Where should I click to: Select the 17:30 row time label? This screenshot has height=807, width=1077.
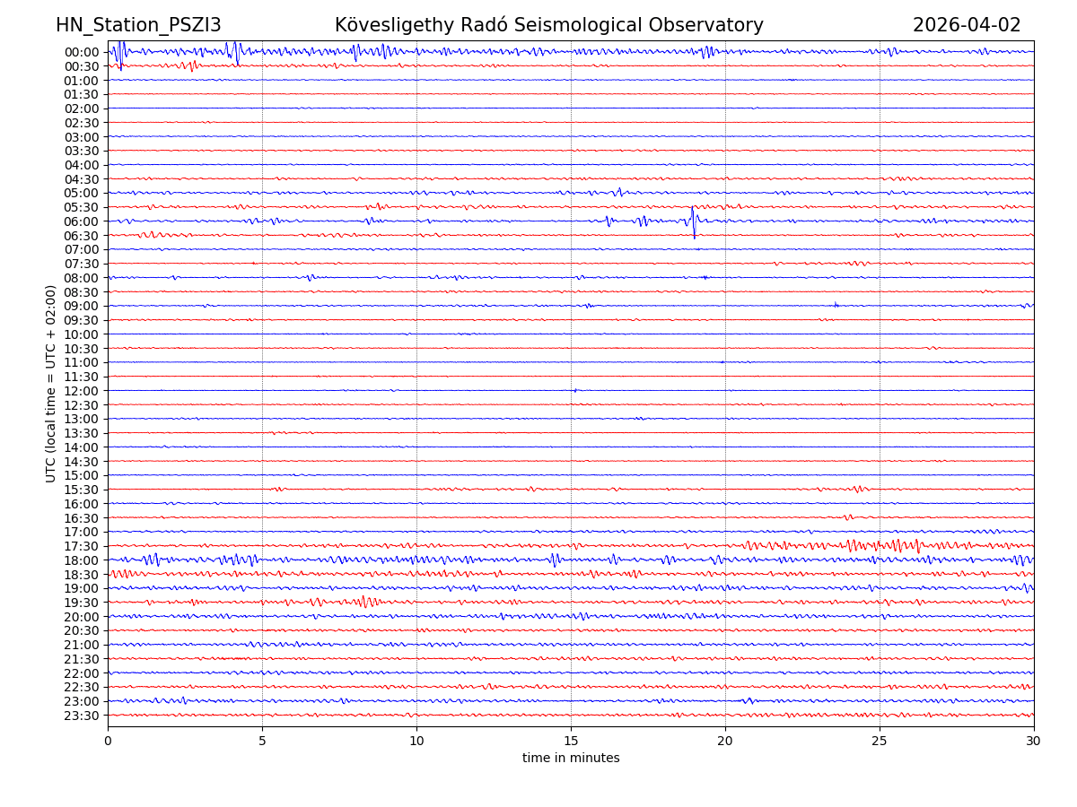(81, 546)
